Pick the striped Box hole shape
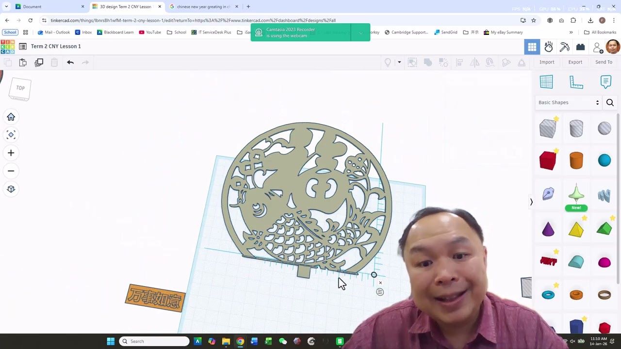 click(548, 128)
